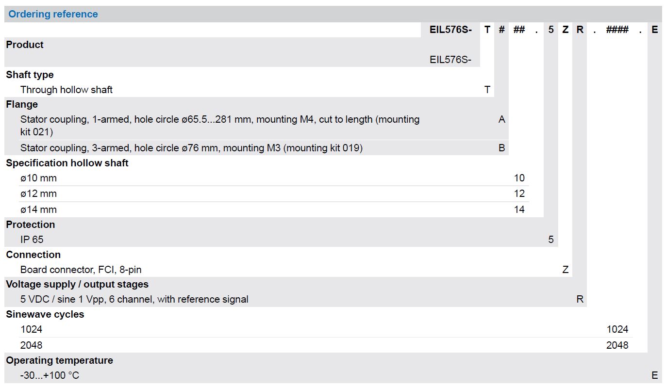666x387 pixels.
Task: Click sinewave code 2048 in the right column
Action: [x=617, y=345]
